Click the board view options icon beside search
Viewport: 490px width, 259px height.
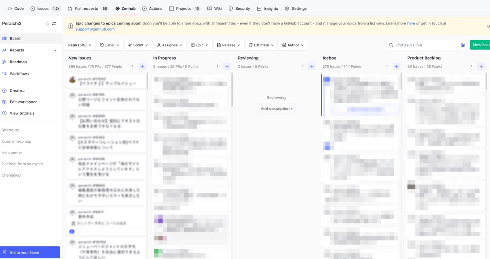(x=463, y=45)
